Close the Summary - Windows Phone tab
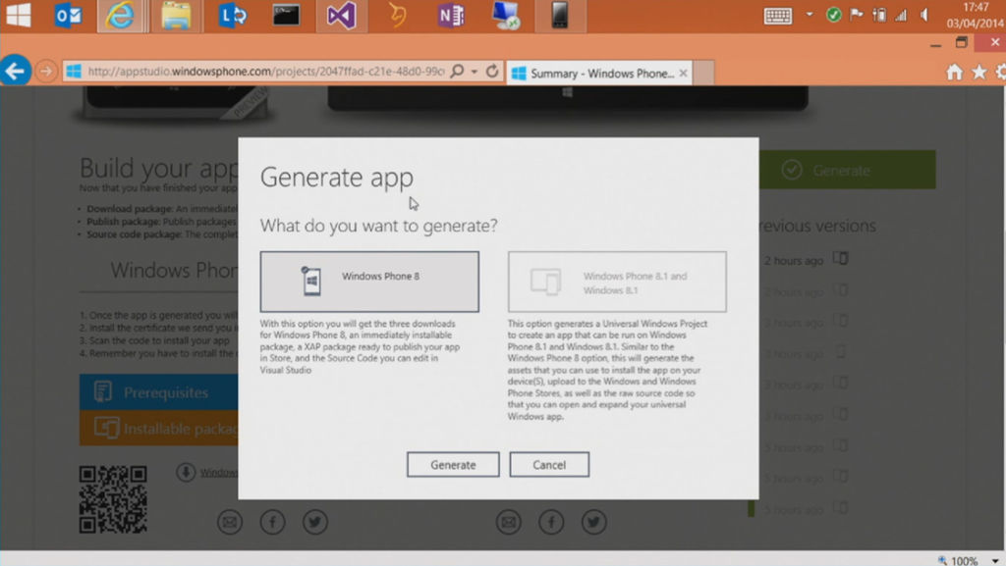This screenshot has width=1006, height=566. pos(684,73)
